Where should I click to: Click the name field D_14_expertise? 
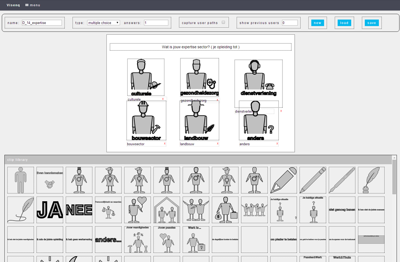[x=42, y=23]
